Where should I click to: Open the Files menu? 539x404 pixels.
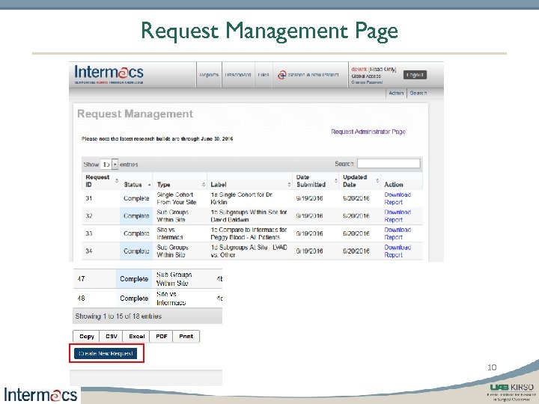tap(264, 75)
